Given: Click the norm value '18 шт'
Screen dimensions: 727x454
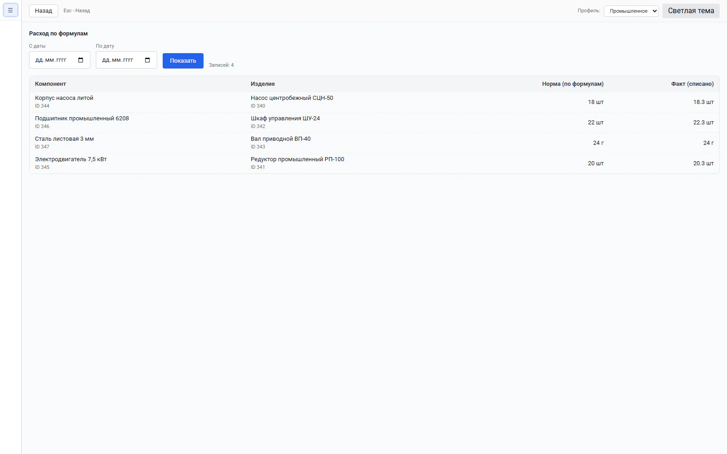Looking at the screenshot, I should click(x=596, y=102).
